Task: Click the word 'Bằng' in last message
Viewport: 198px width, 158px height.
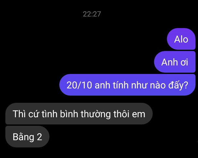Action: tap(23, 137)
